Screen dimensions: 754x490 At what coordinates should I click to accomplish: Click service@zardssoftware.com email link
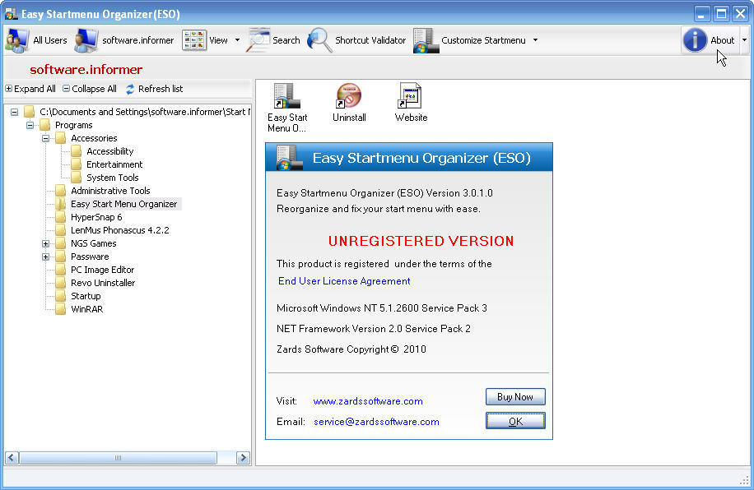coord(376,422)
